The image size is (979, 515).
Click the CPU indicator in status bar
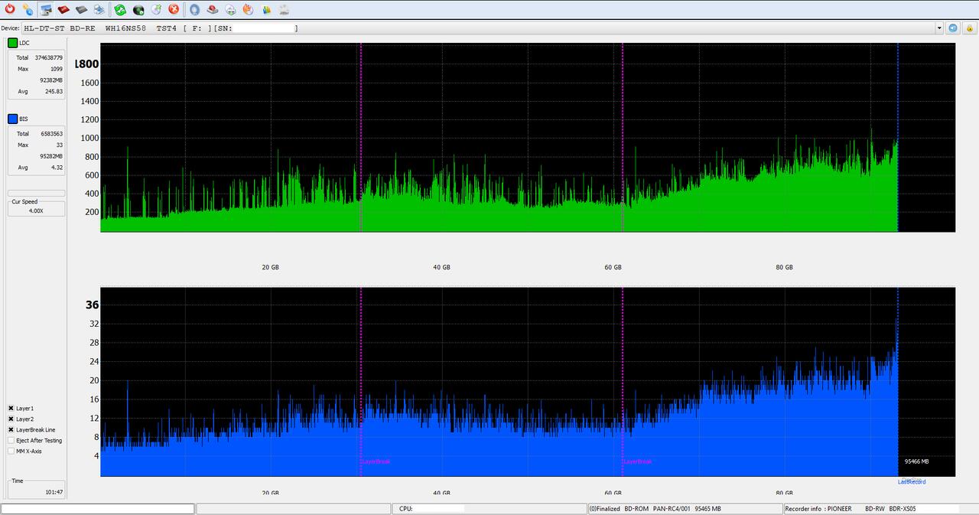pyautogui.click(x=406, y=509)
